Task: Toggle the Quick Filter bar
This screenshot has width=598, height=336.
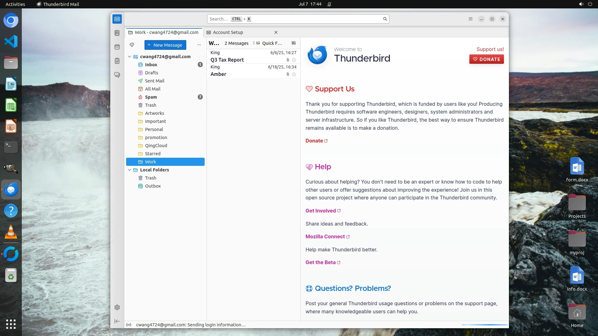Action: (269, 43)
